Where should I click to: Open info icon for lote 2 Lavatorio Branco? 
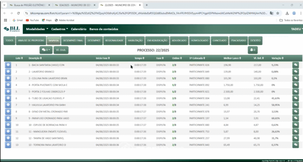coord(8,71)
